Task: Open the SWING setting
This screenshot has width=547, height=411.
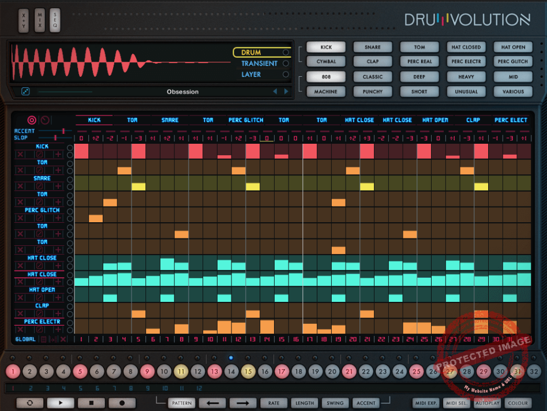Action: tap(335, 403)
